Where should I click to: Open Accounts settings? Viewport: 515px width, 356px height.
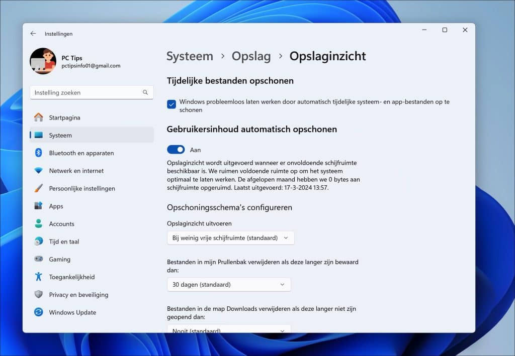(x=92, y=223)
